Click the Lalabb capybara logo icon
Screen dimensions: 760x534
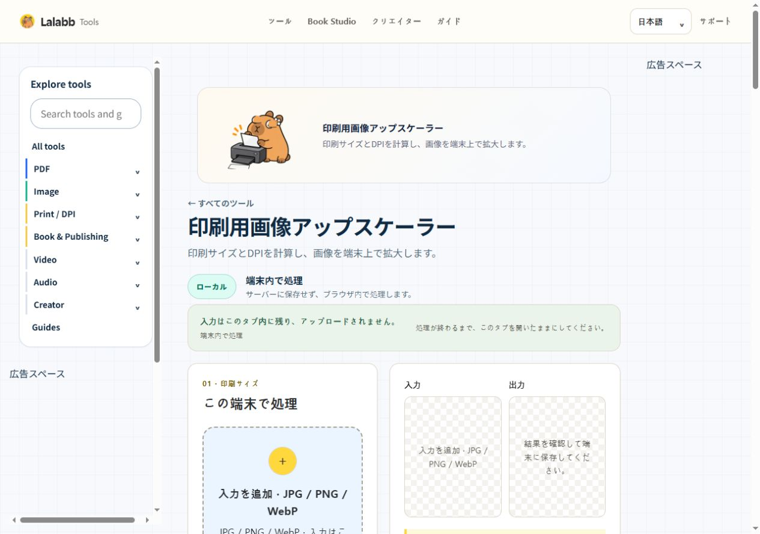point(27,22)
